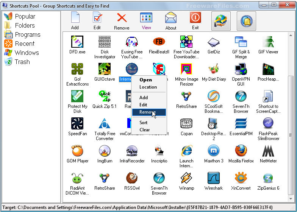This screenshot has width=297, height=212.
Task: Choose Open in the context menu
Action: pyautogui.click(x=149, y=80)
